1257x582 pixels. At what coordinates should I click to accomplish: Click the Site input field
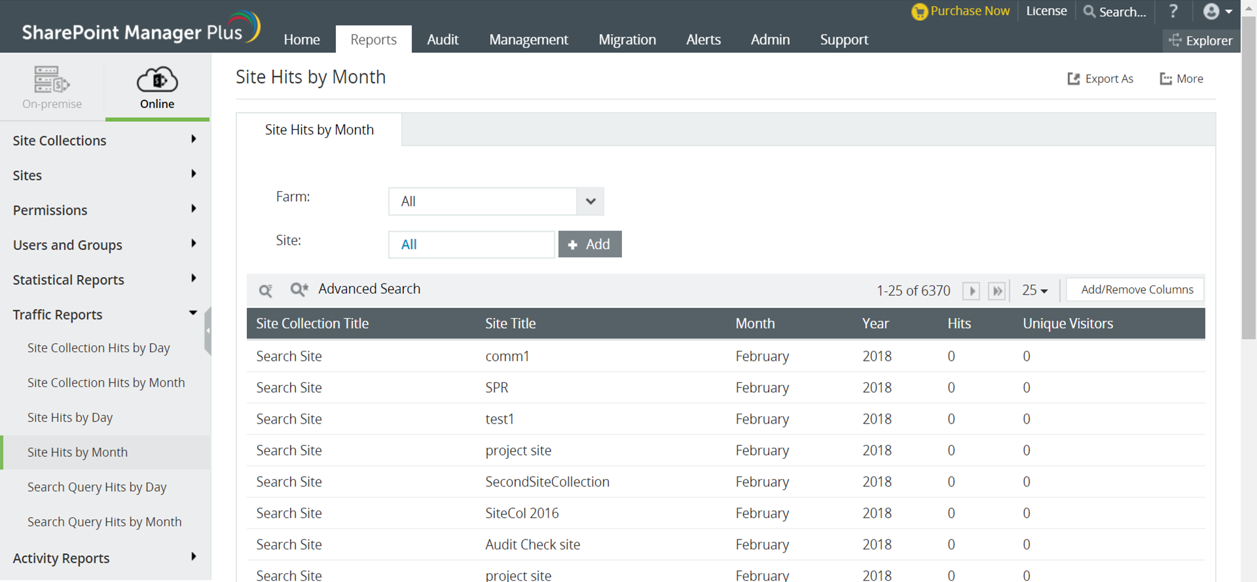471,245
